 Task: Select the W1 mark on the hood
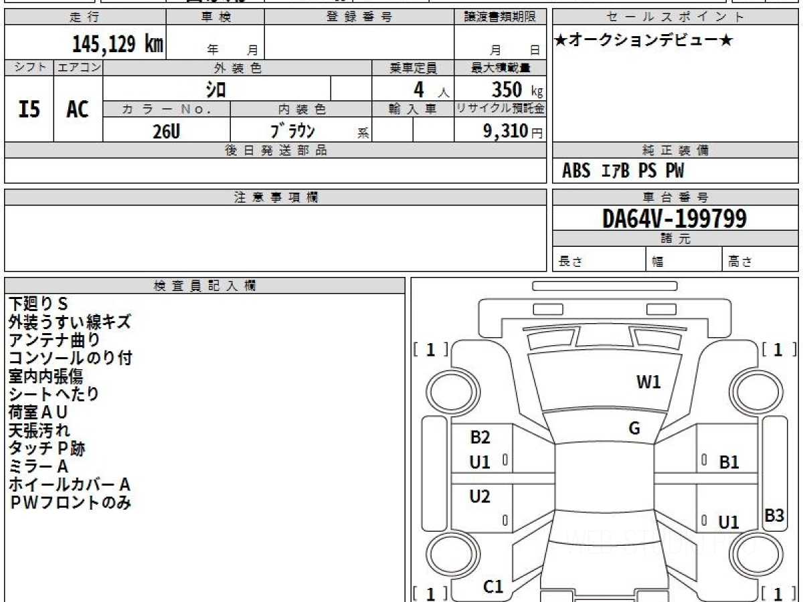pyautogui.click(x=648, y=383)
